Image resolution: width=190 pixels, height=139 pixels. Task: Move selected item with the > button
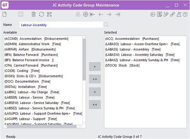[95, 66]
